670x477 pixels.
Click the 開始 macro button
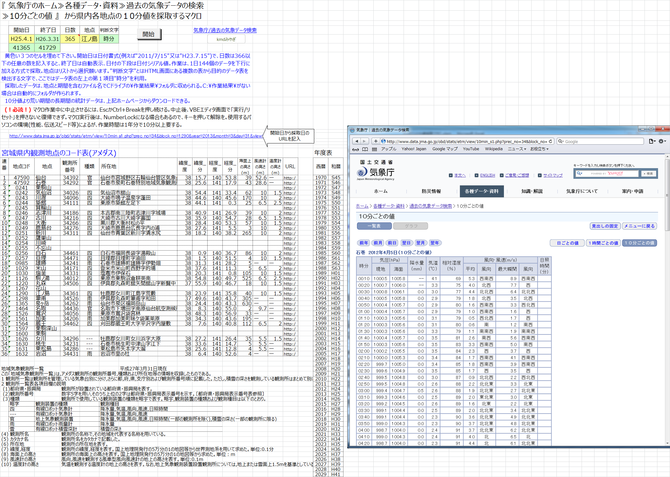pos(149,34)
